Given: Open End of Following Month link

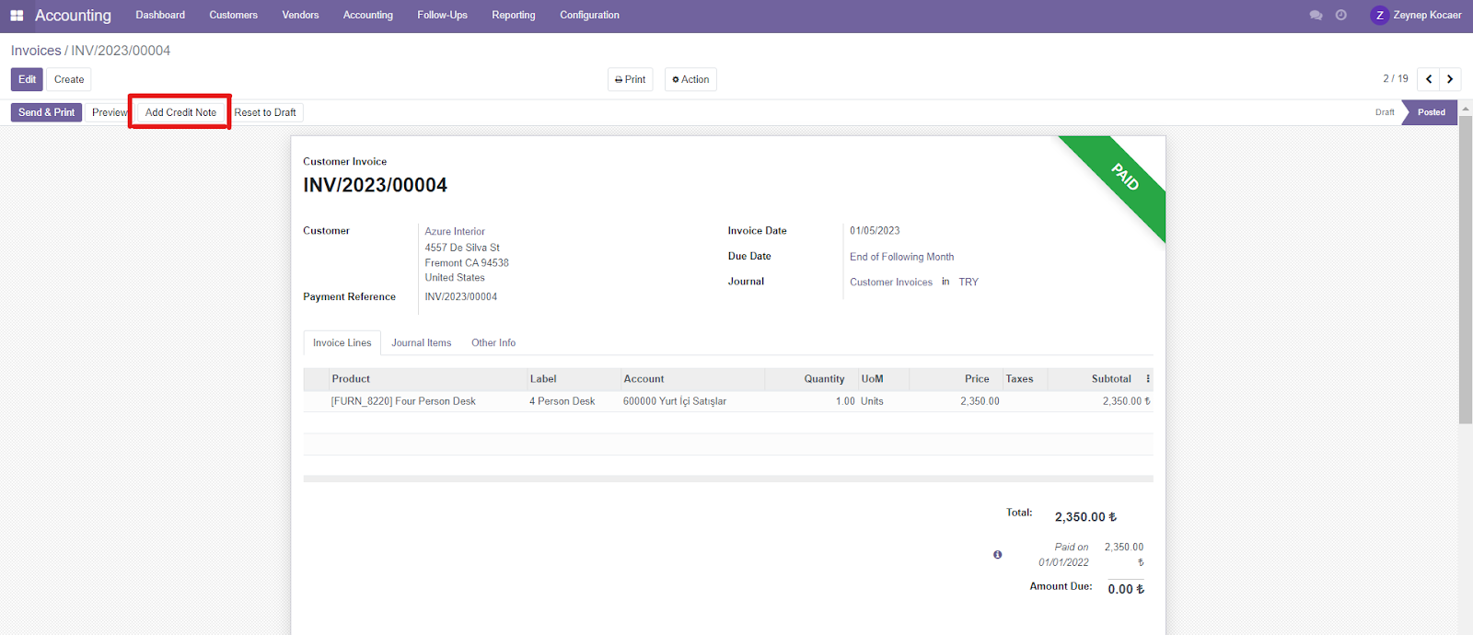Looking at the screenshot, I should 901,257.
